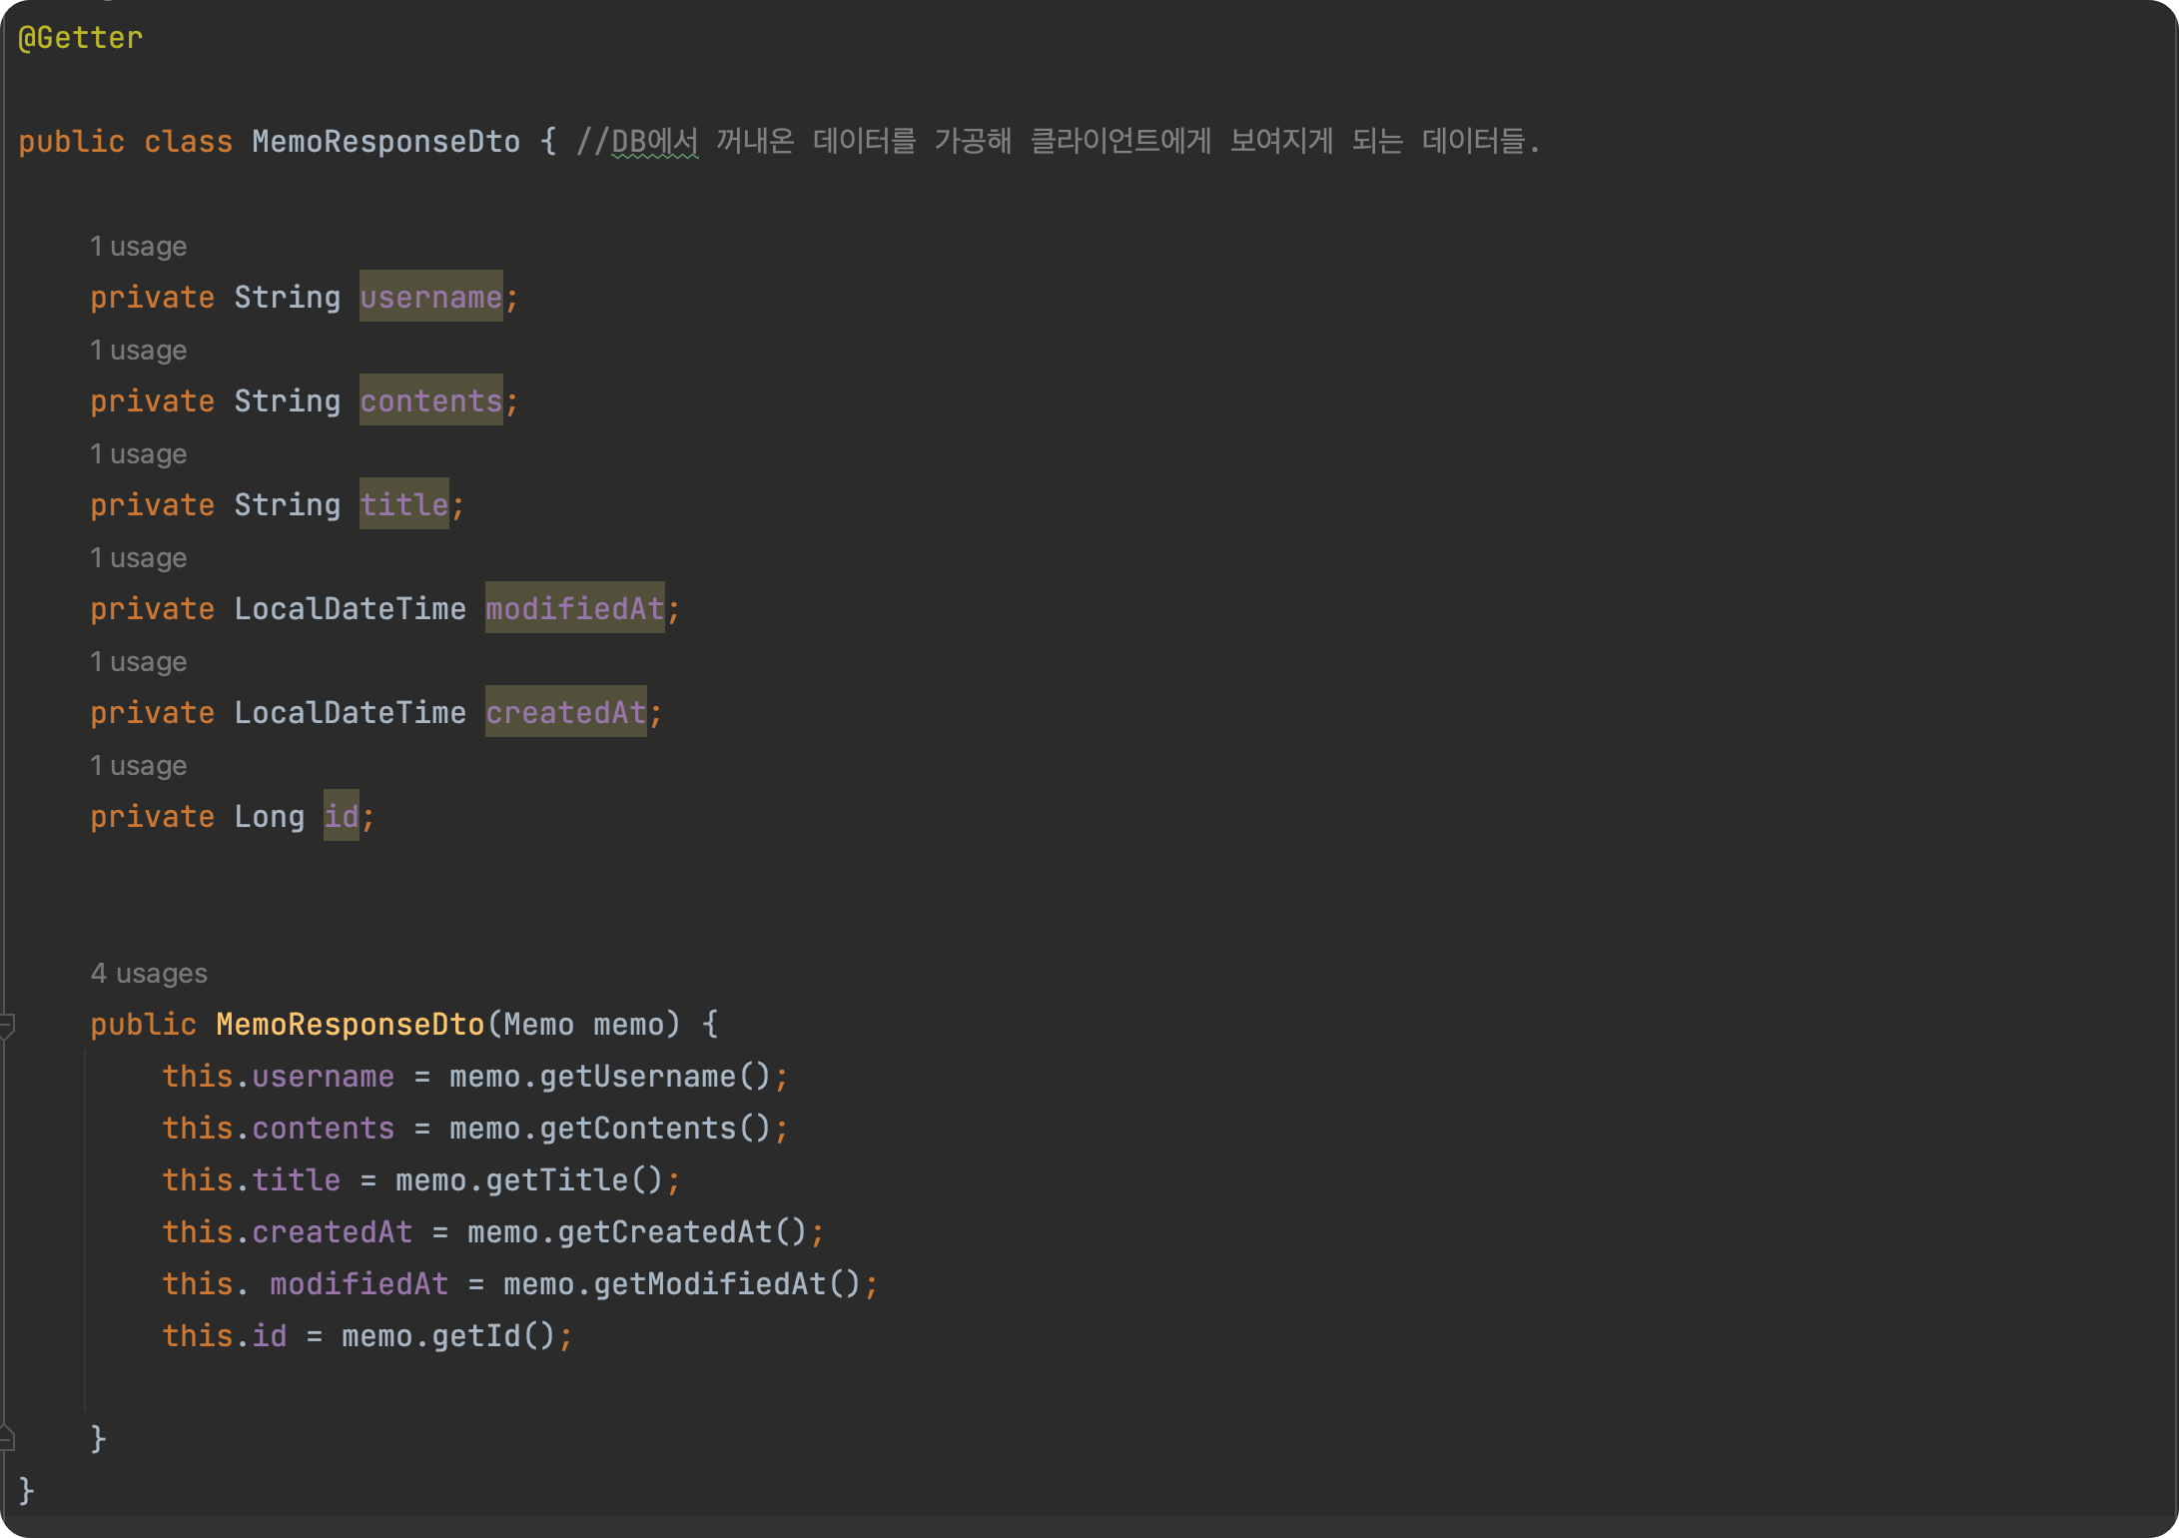2179x1538 pixels.
Task: Click '1 usage' hint above id field
Action: tap(139, 766)
